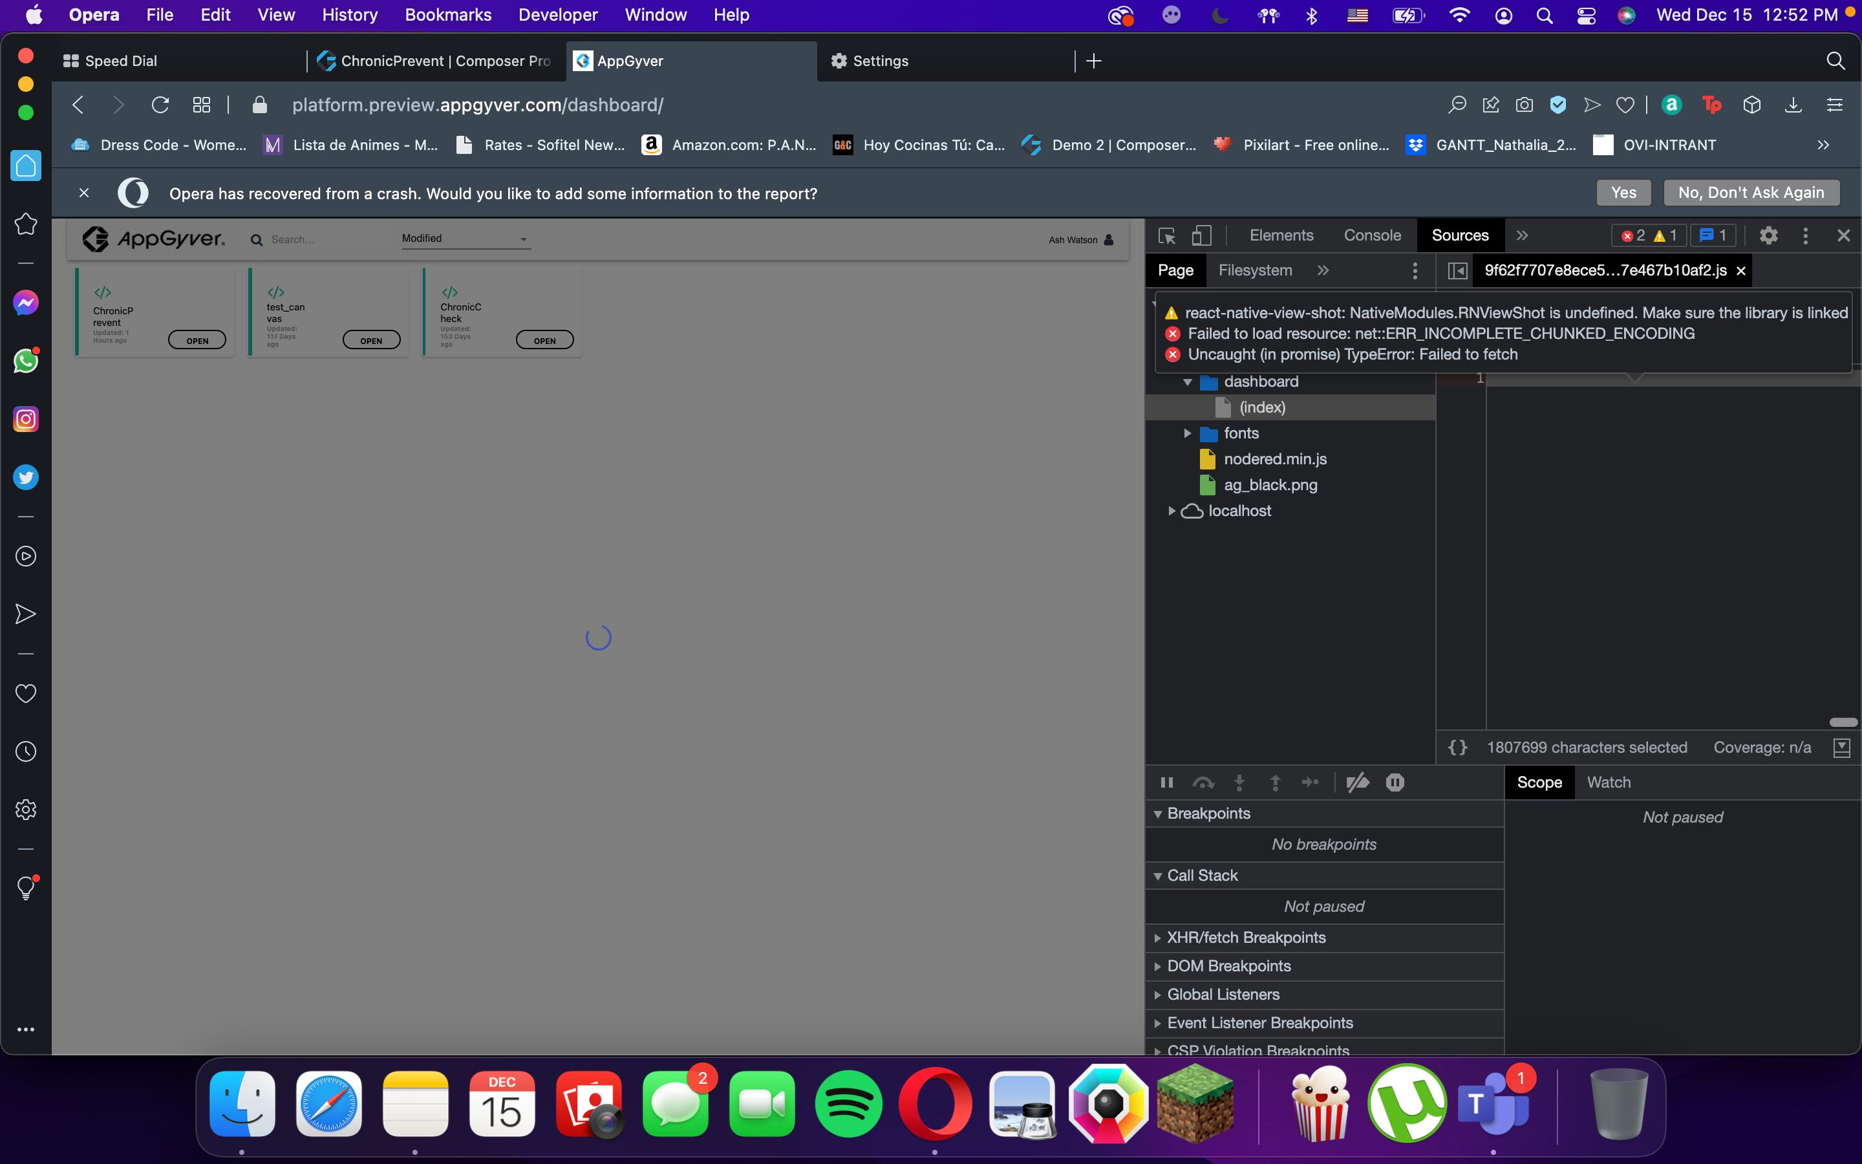Toggle the navigator sidebar panel icon
This screenshot has height=1164, width=1862.
[x=1457, y=271]
